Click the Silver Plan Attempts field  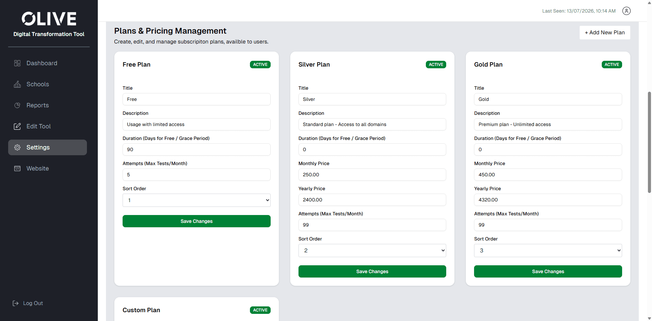pos(372,225)
